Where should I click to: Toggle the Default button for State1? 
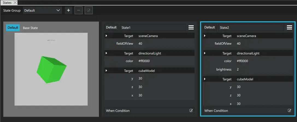point(111,28)
